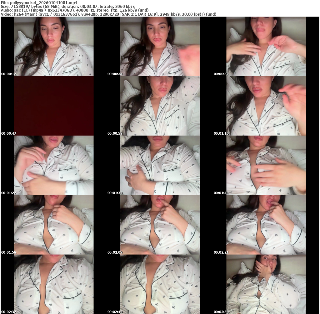Image resolution: width=320 pixels, height=314 pixels.
Task: Click the thumbnail marked 00:02:09
Action: point(160,225)
